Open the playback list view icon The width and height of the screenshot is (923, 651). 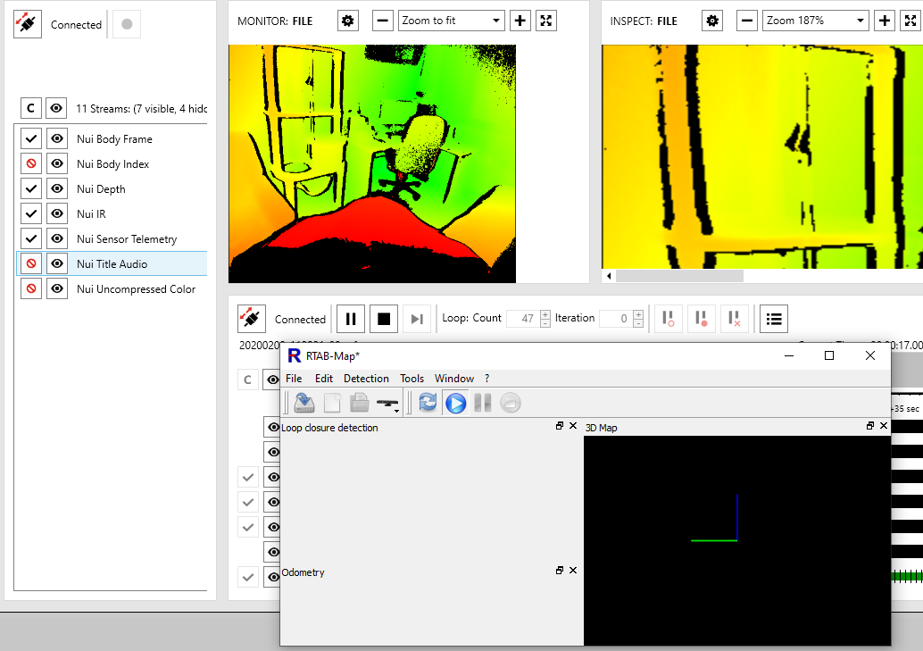tap(774, 319)
